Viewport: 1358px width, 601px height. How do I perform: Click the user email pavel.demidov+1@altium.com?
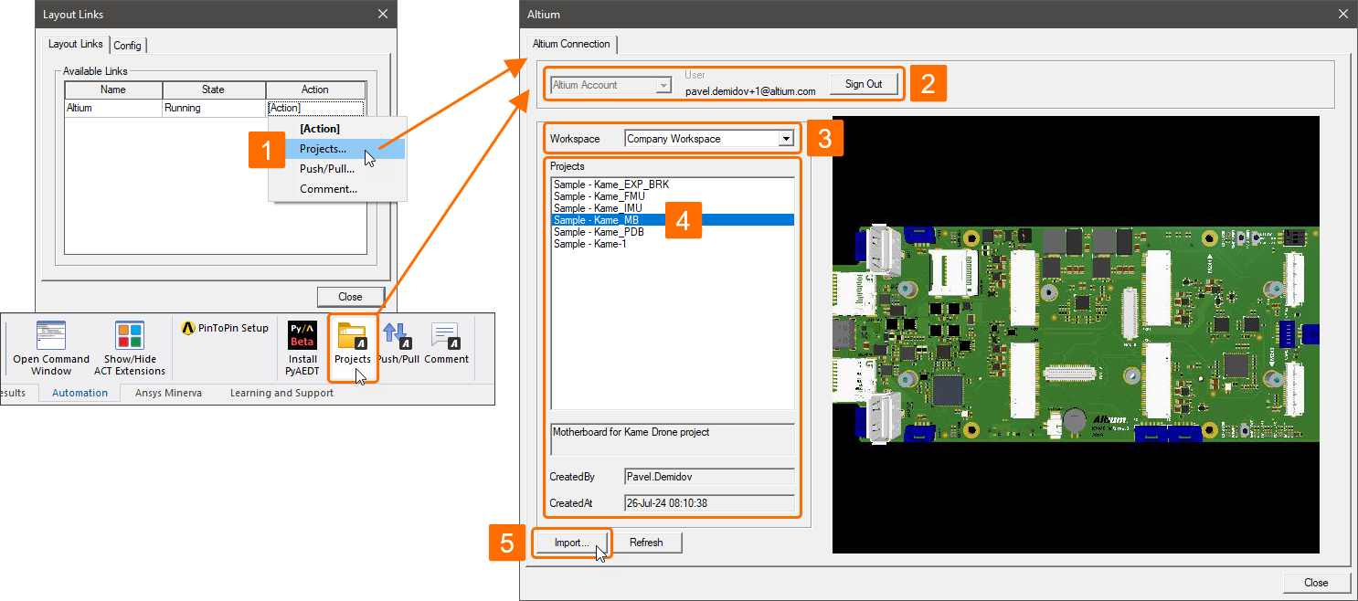pos(750,91)
